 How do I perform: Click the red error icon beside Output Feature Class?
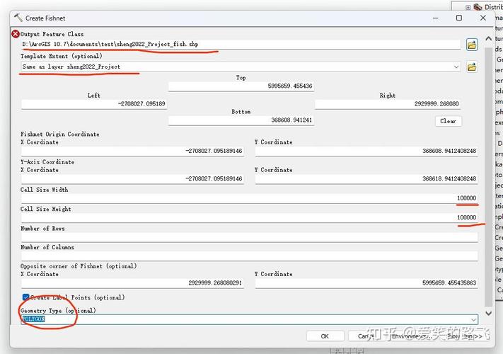point(16,34)
